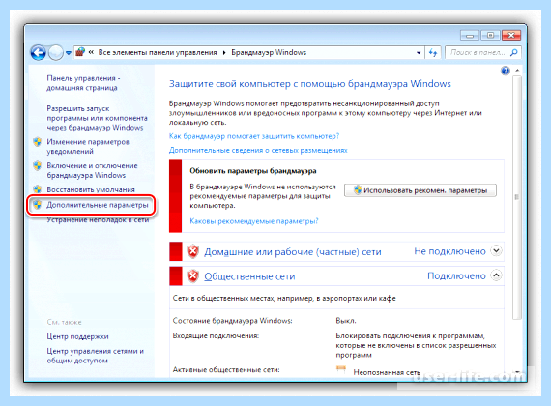Maximize the firewall window
This screenshot has height=406, width=551.
tap(490, 35)
